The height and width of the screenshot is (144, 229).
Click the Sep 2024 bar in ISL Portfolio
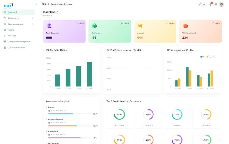(x=79, y=76)
